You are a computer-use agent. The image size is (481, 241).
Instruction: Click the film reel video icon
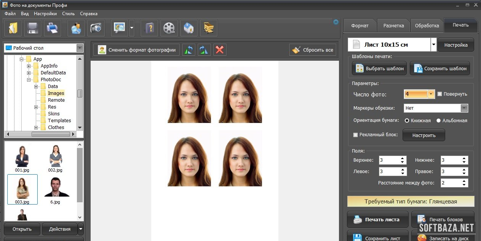[x=169, y=28]
